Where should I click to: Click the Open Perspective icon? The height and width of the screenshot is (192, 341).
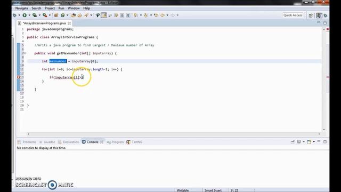tap(311, 15)
